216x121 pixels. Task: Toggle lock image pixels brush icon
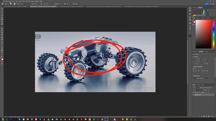(197, 92)
